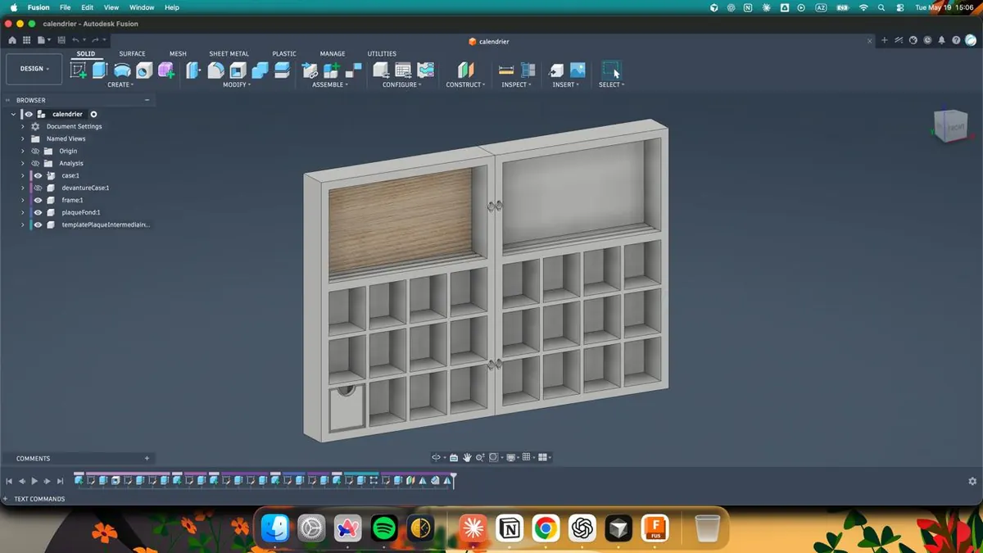Click the Change Parameters icon

click(x=403, y=70)
